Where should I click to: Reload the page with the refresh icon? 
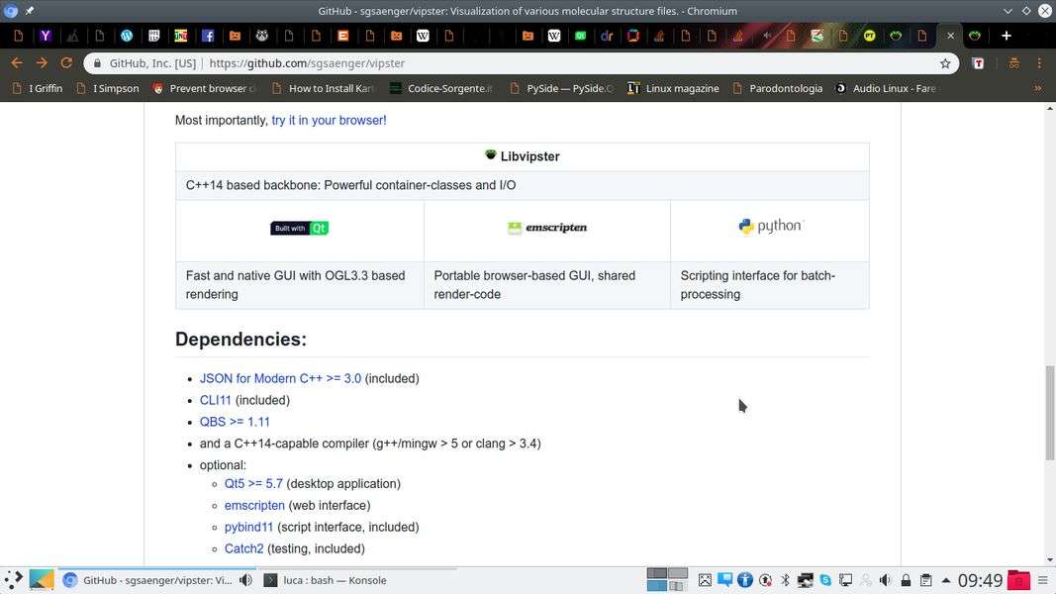click(x=66, y=62)
